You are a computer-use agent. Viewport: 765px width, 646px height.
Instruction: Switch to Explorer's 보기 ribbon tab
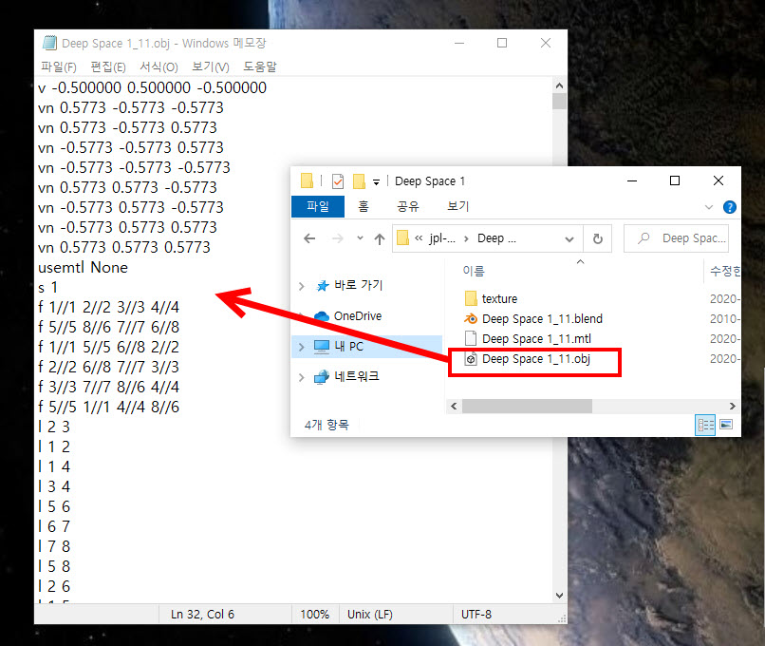[x=457, y=206]
